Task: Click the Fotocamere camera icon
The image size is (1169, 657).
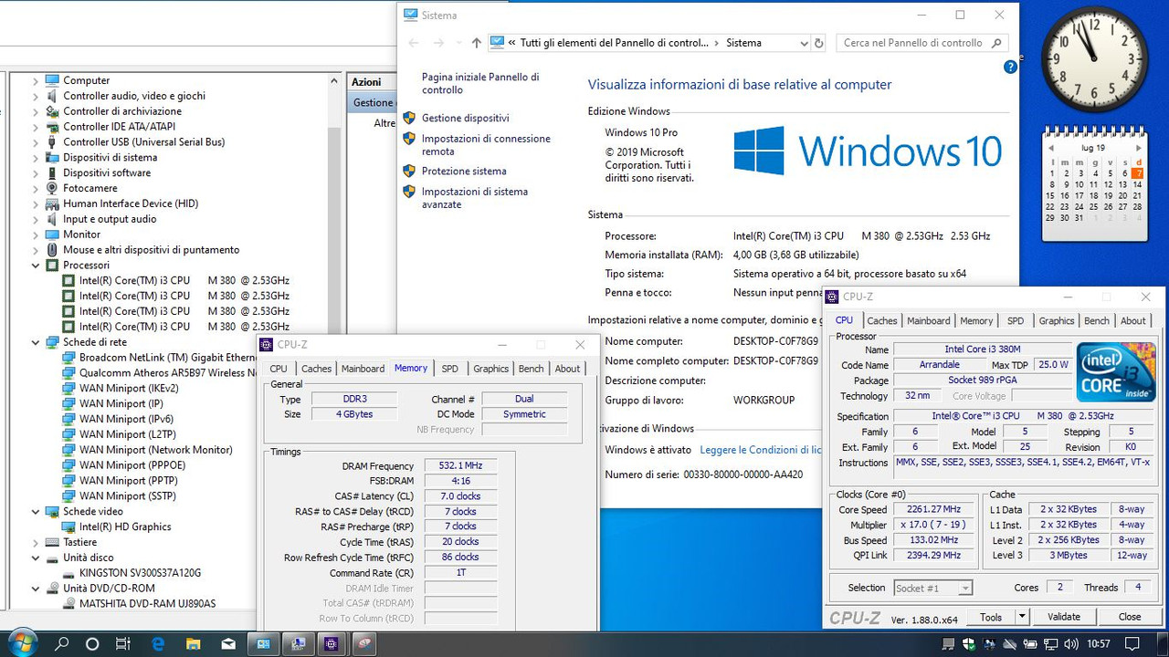Action: (x=52, y=188)
